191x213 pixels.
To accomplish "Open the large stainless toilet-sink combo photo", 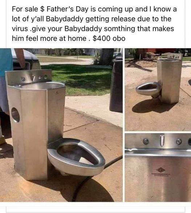I will tap(61, 125).
